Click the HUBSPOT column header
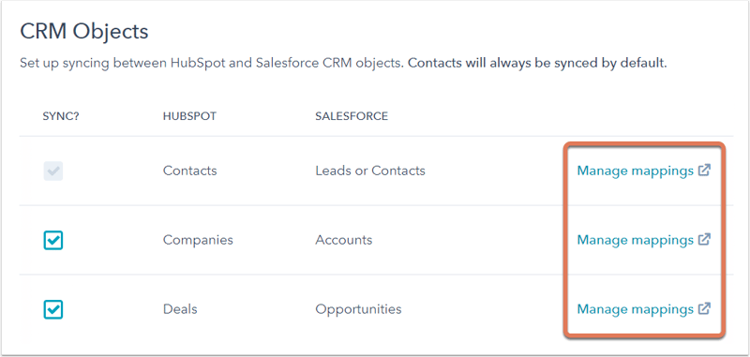 tap(189, 116)
